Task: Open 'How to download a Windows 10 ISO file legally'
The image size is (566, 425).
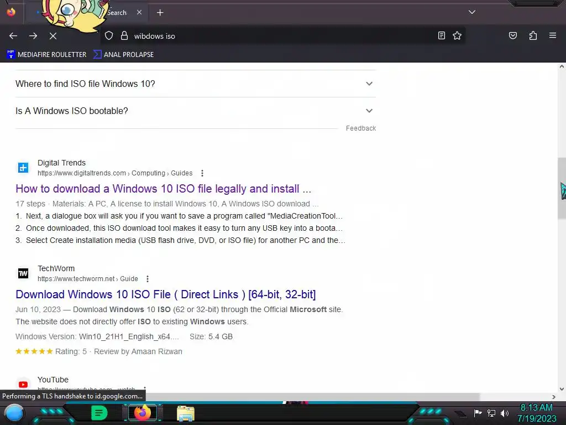Action: 163,189
